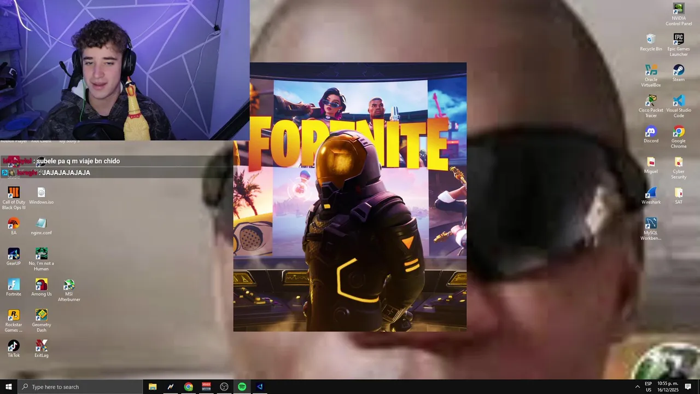Open Cisco Packet Tracer shortcut

651,107
